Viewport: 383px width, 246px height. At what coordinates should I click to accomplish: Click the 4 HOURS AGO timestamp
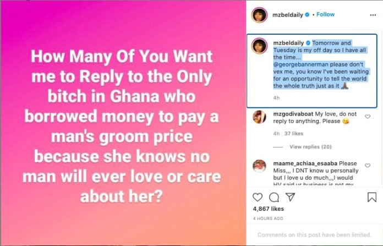point(268,218)
